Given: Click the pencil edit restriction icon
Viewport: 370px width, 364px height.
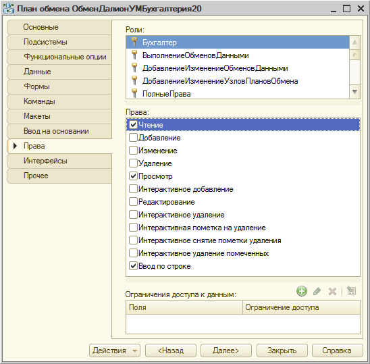Looking at the screenshot, I should point(317,291).
